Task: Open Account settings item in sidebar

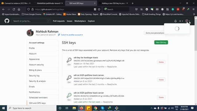Action: pyautogui.click(x=42, y=54)
